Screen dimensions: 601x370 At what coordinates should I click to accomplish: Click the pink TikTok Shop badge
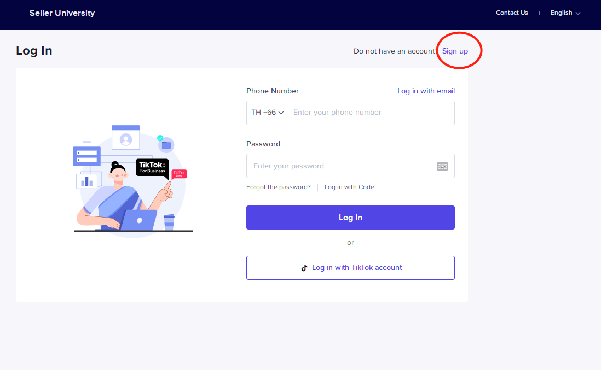[179, 174]
